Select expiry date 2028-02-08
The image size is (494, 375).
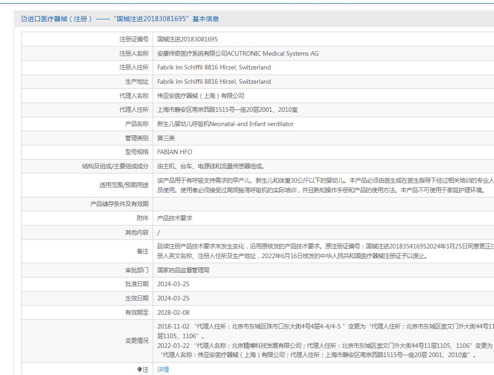pyautogui.click(x=173, y=312)
